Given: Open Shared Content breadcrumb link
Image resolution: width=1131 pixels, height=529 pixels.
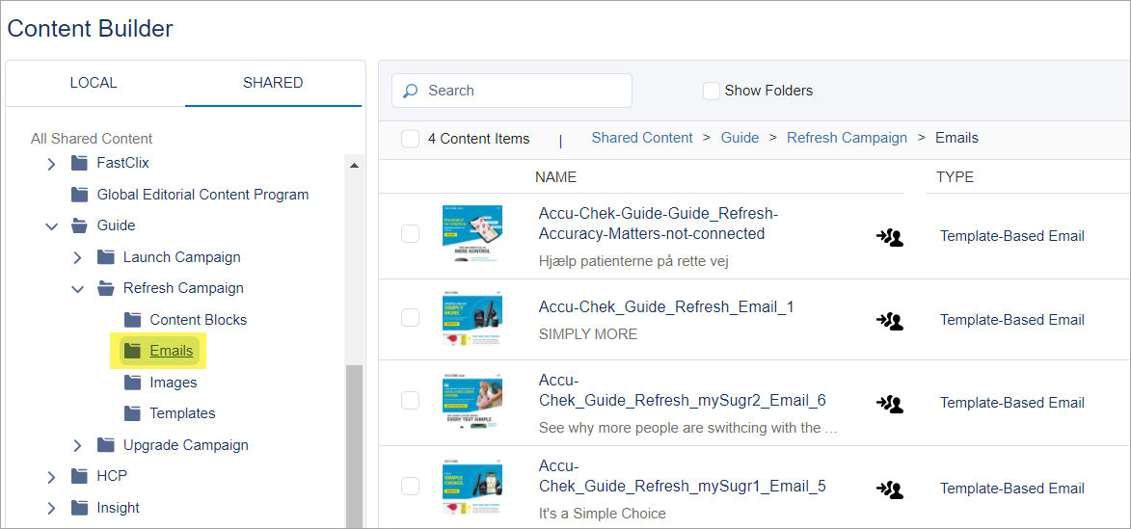Looking at the screenshot, I should click(642, 138).
